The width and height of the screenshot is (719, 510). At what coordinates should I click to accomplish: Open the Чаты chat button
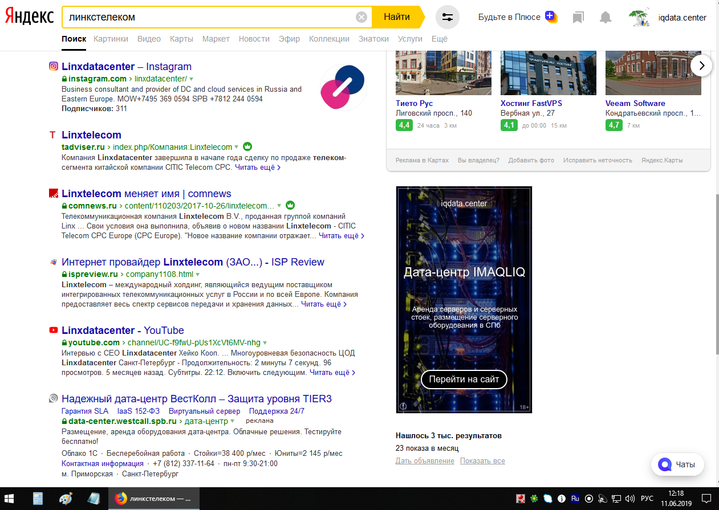tap(677, 464)
